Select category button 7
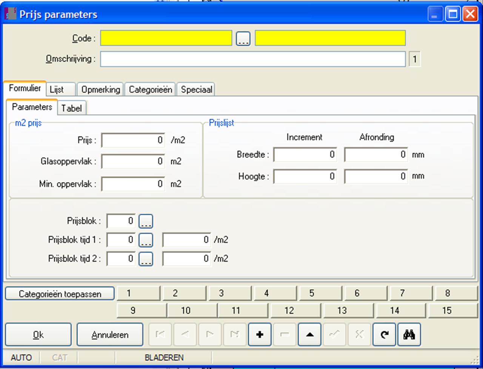The height and width of the screenshot is (369, 483). [411, 293]
